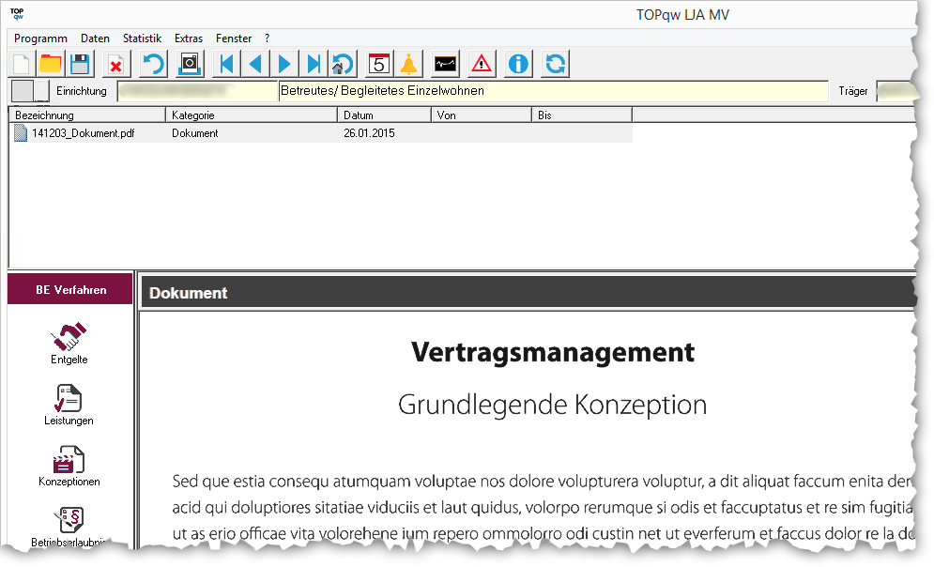The image size is (934, 567).
Task: Open the yellow folder icon
Action: click(x=50, y=64)
